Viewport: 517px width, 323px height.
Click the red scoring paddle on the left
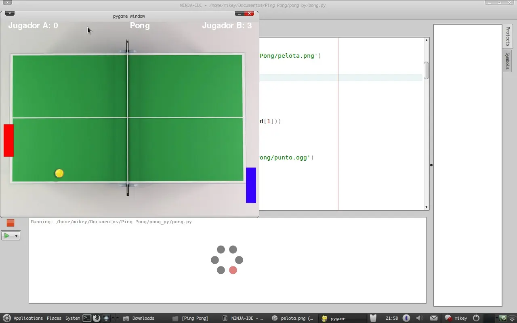tap(8, 141)
